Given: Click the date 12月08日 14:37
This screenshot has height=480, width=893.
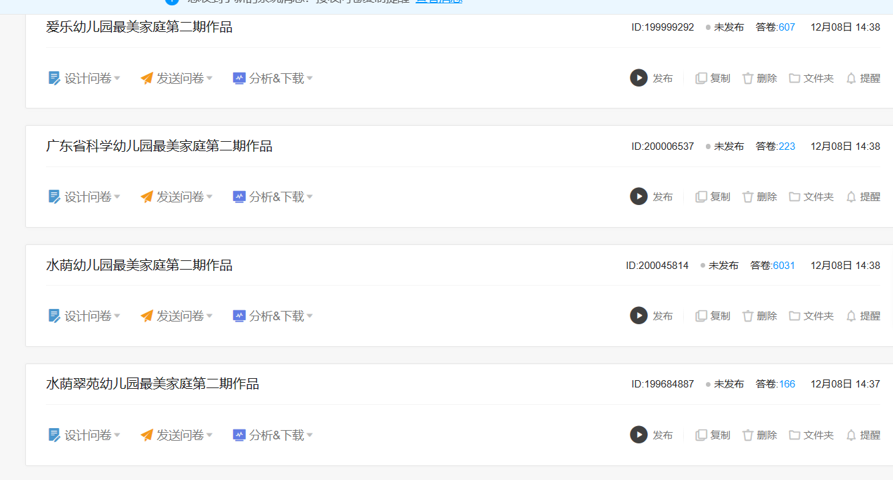Looking at the screenshot, I should coord(845,384).
